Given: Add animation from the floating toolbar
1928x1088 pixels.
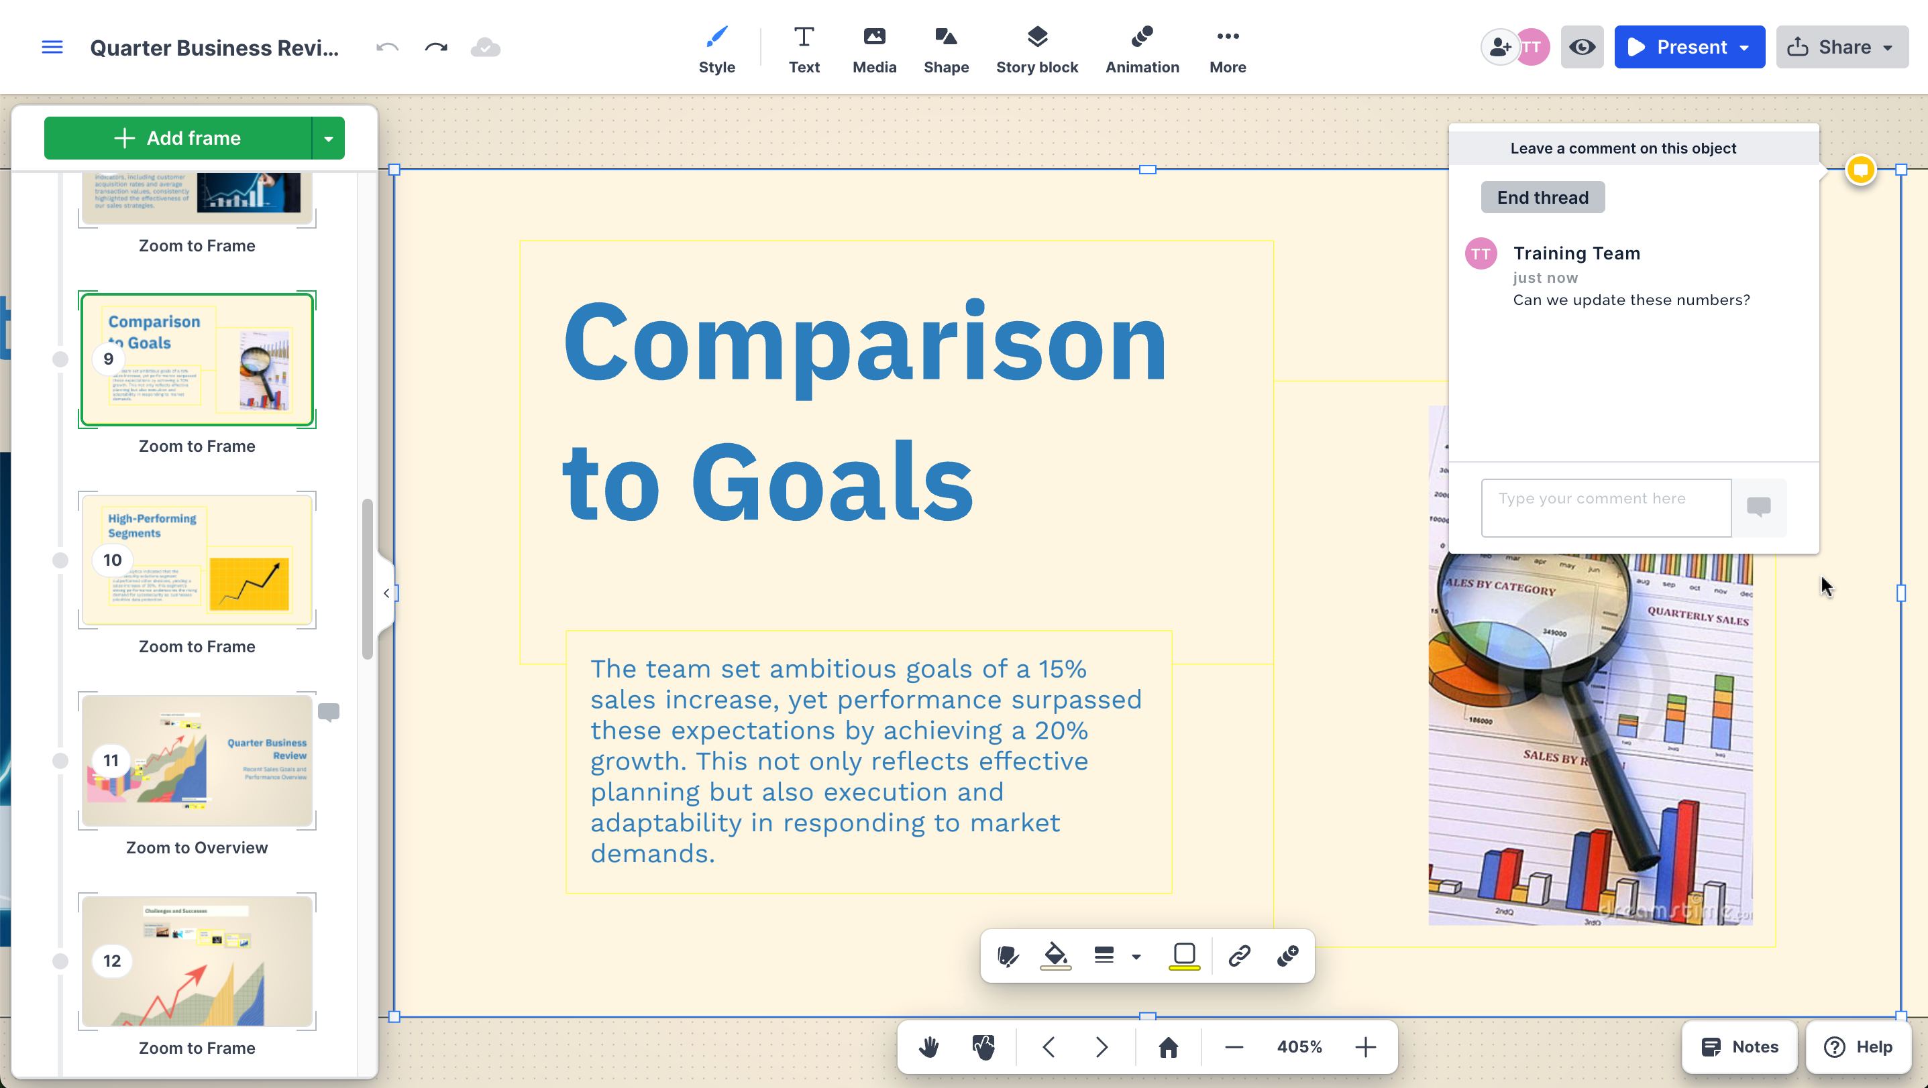Looking at the screenshot, I should (x=1287, y=955).
